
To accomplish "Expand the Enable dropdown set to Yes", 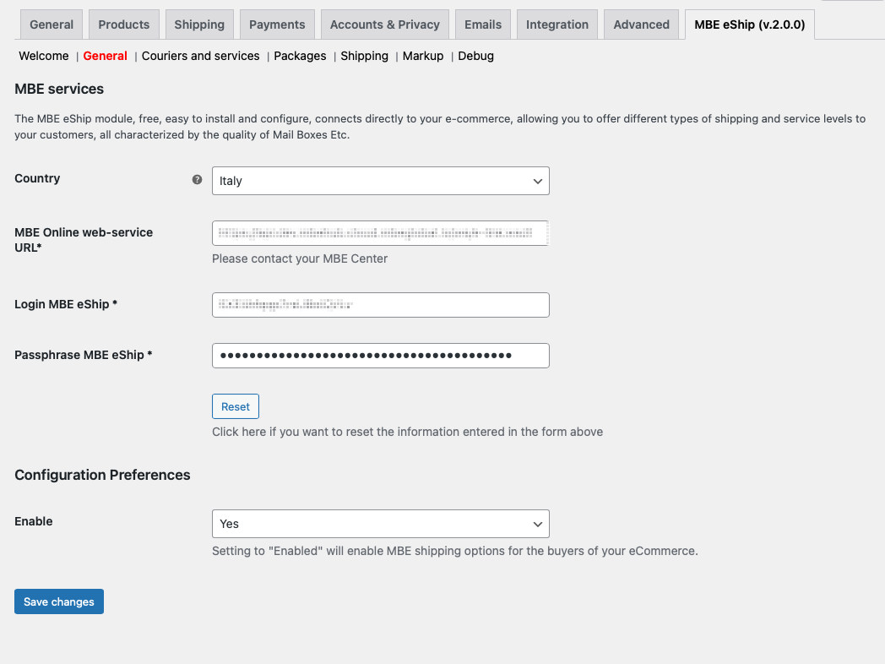I will (x=380, y=524).
